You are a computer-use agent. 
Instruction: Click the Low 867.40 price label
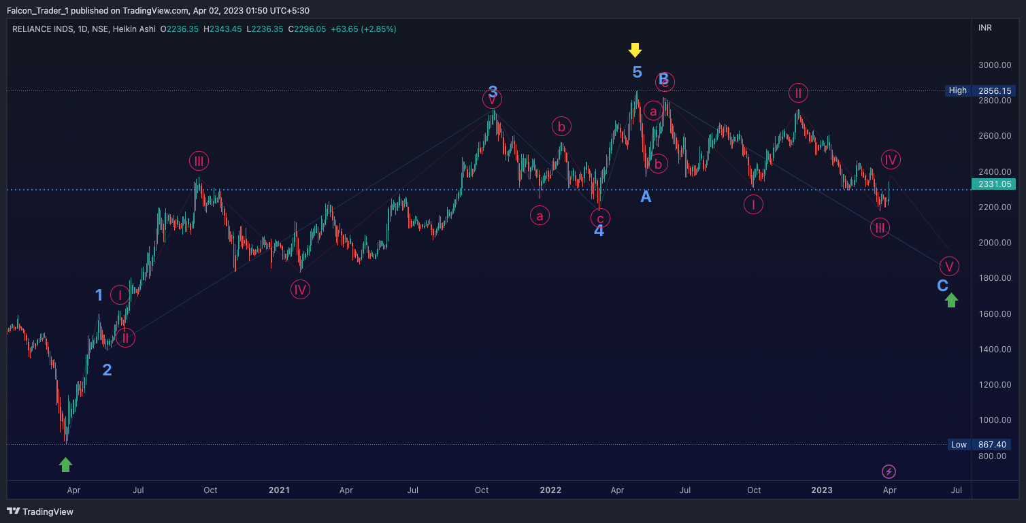(978, 445)
